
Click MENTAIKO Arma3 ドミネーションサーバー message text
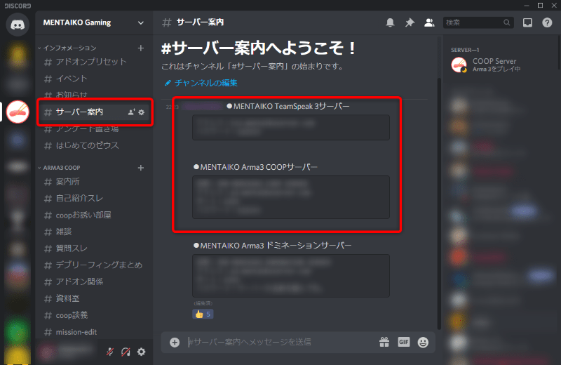coord(273,246)
